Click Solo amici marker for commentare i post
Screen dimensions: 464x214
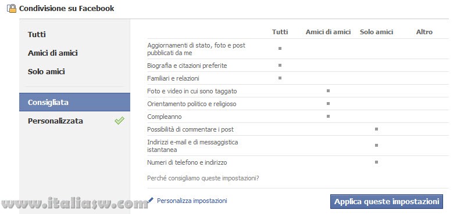pos(376,129)
